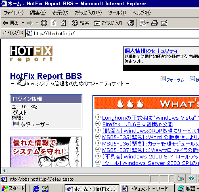Open the お気に入り(A) menu

(88, 13)
